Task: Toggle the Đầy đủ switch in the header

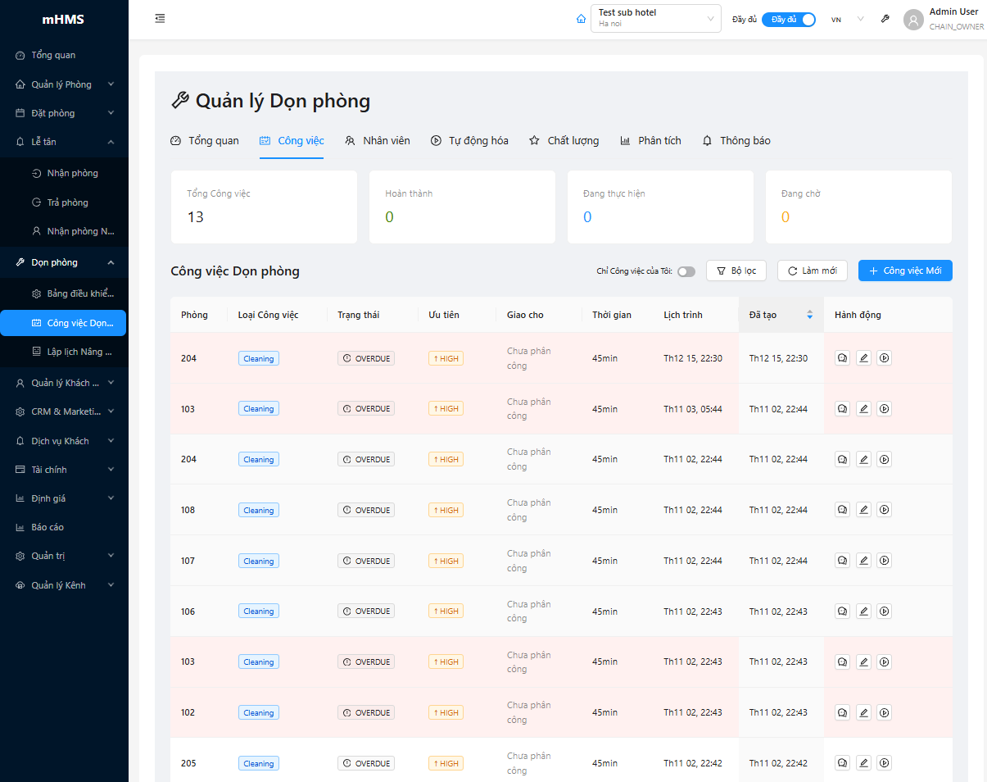Action: pos(788,20)
